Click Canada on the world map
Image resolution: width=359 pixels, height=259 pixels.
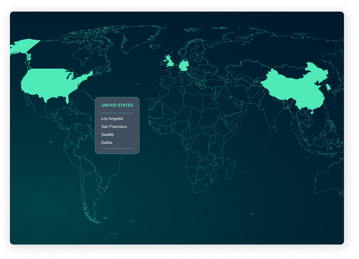pyautogui.click(x=65, y=54)
